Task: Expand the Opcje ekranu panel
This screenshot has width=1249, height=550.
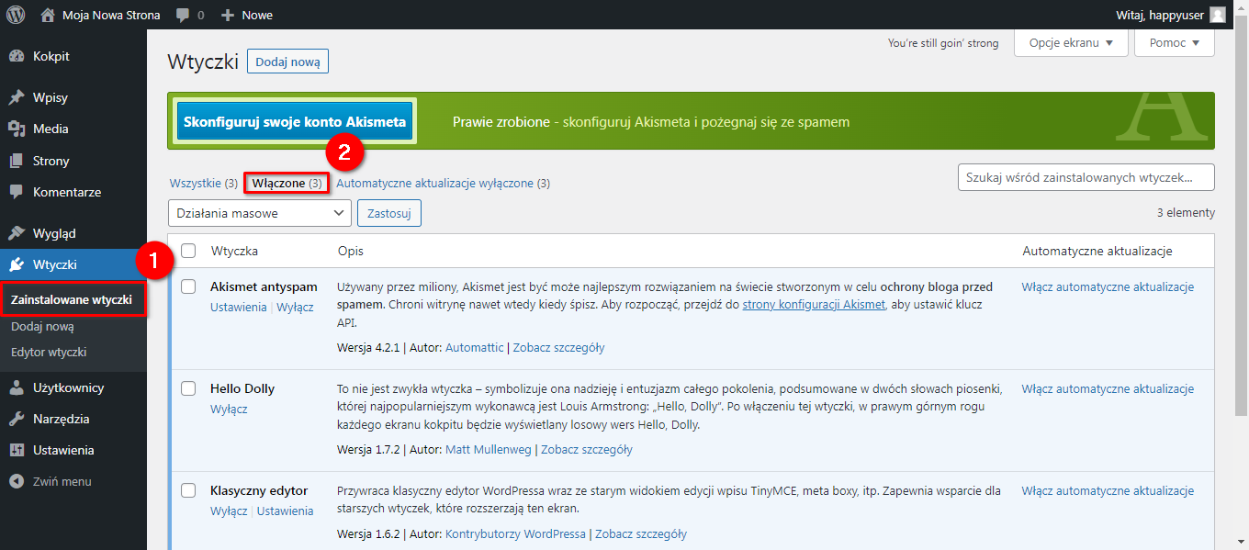Action: pos(1071,43)
